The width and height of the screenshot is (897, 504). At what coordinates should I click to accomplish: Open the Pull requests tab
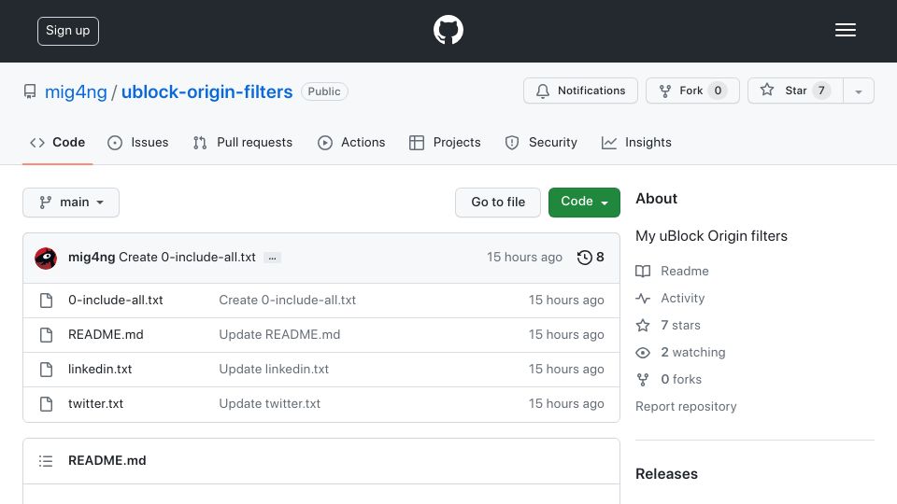243,142
